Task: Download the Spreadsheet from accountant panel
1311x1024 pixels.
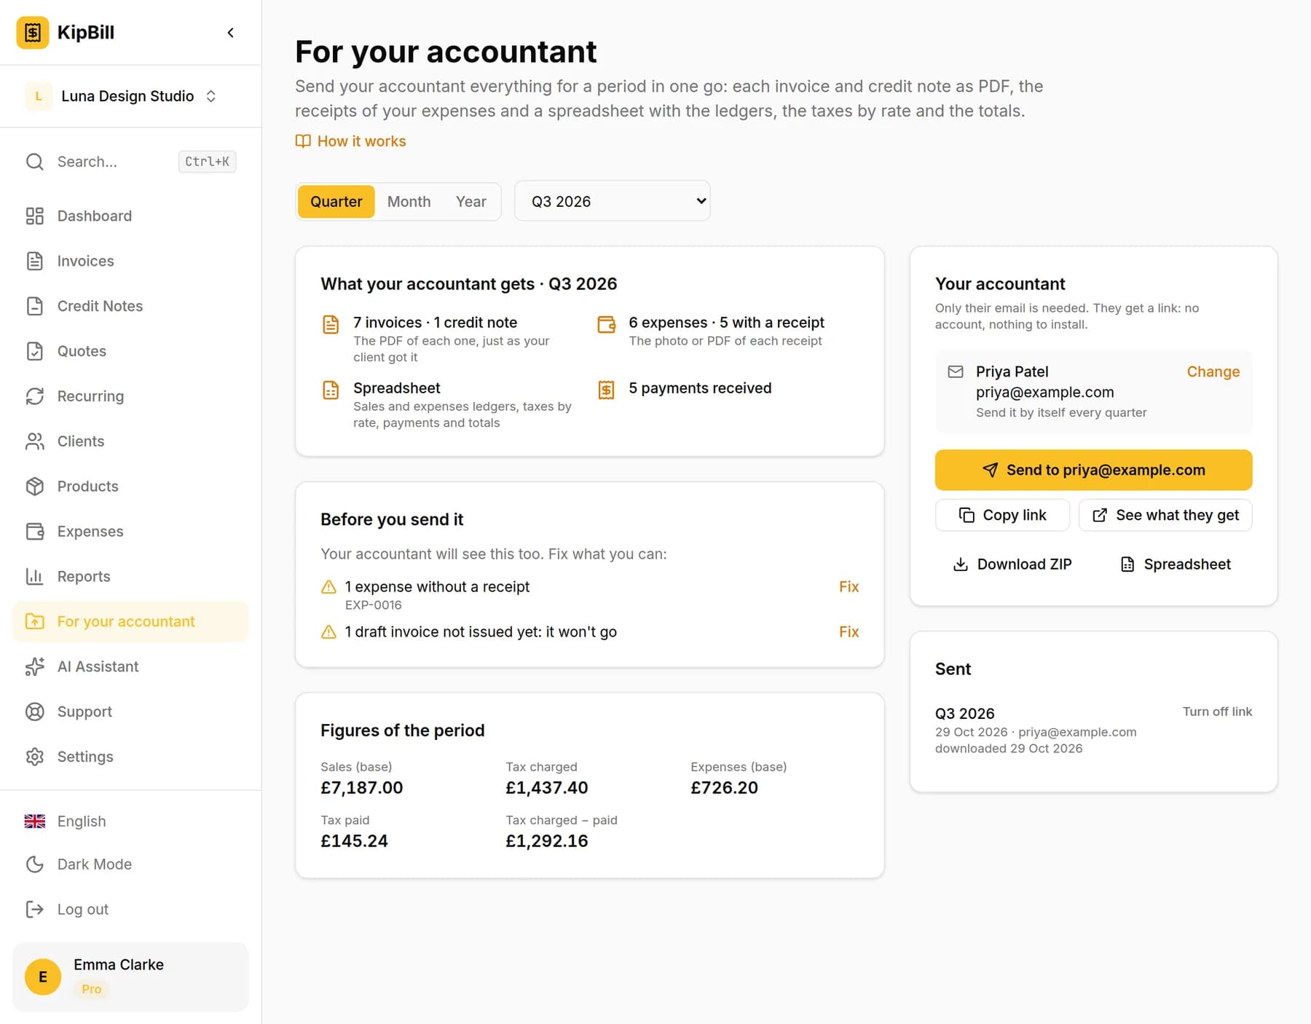Action: (x=1176, y=564)
